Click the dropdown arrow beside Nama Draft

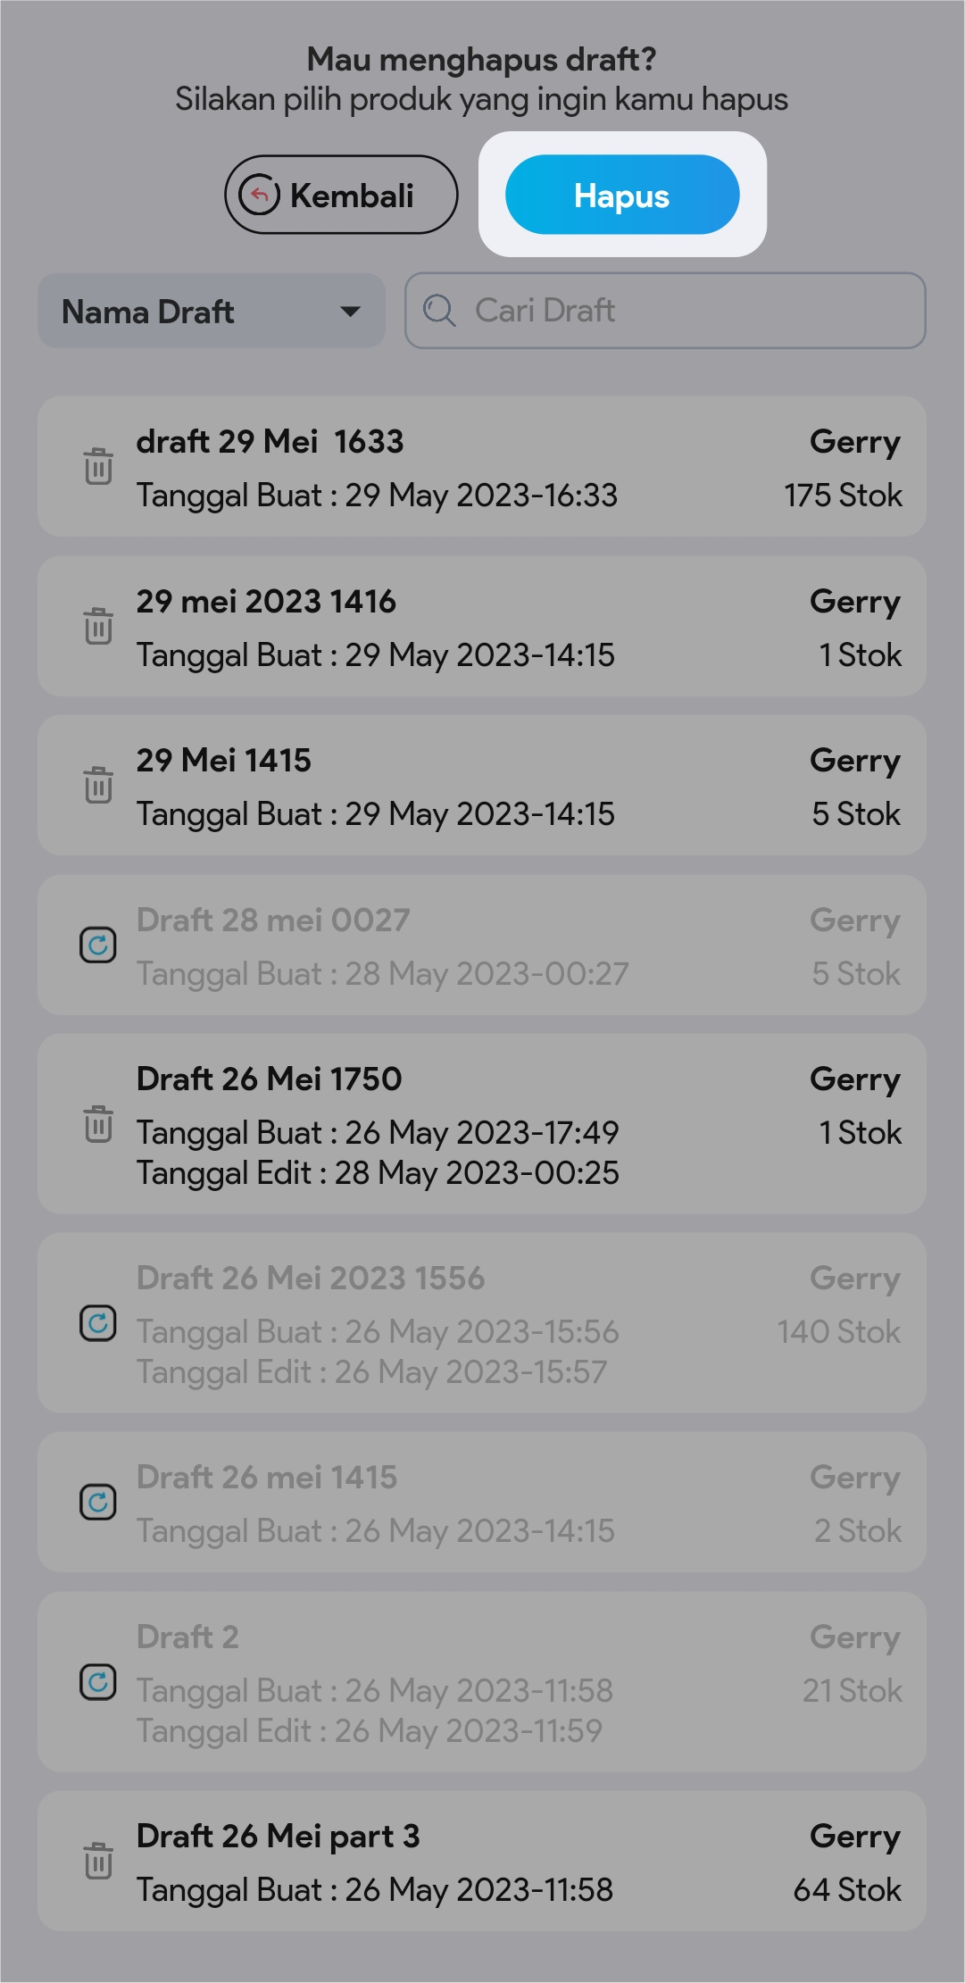click(x=351, y=312)
